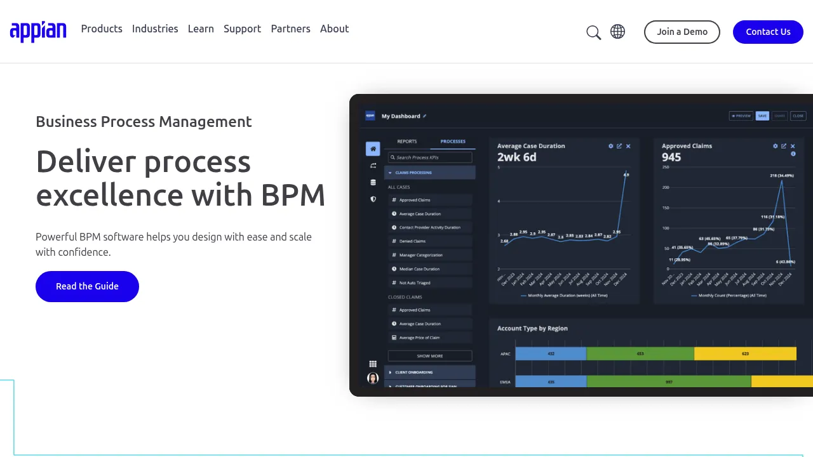This screenshot has width=813, height=457.
Task: Click Show More in the KPI list
Action: point(430,356)
